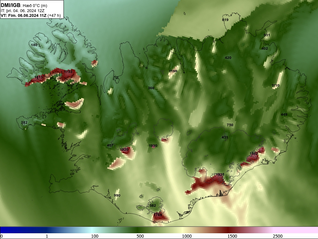Click the legend label 0

[x=2, y=236]
